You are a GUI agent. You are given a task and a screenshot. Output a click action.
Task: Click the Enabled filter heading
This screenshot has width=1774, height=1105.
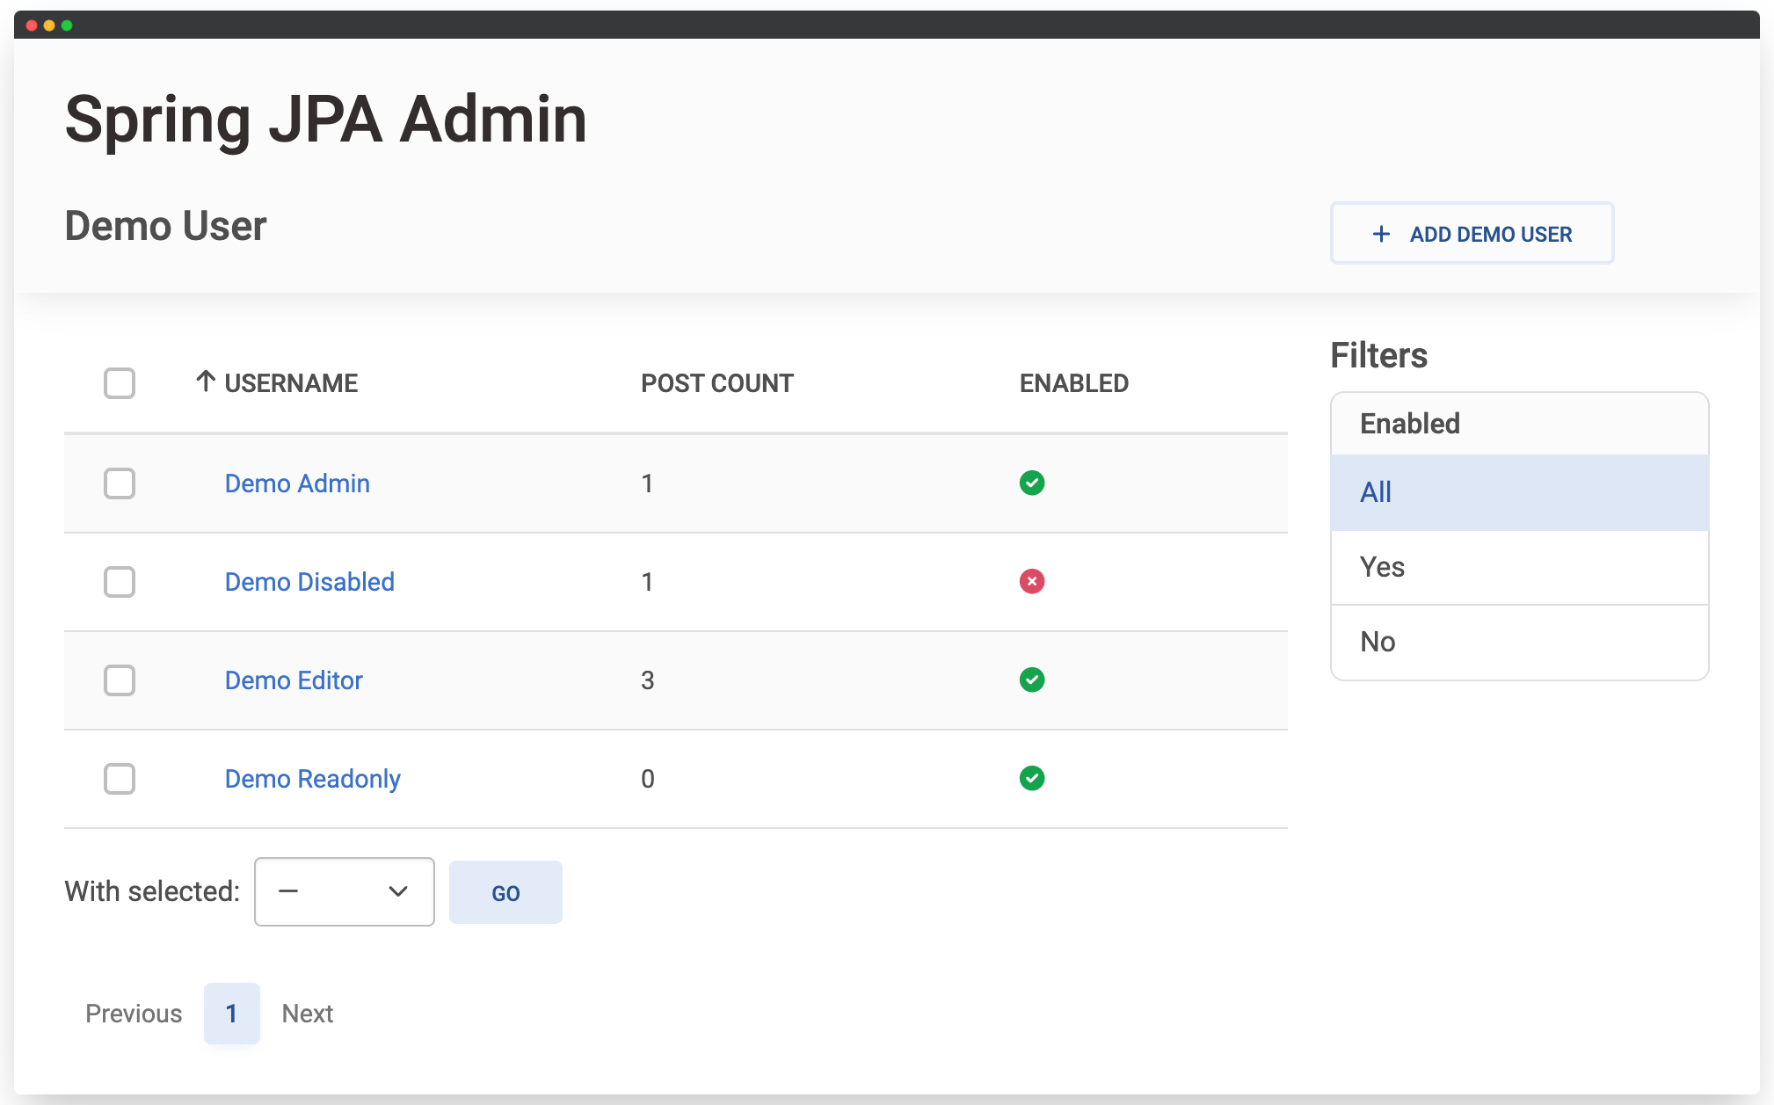pyautogui.click(x=1410, y=424)
